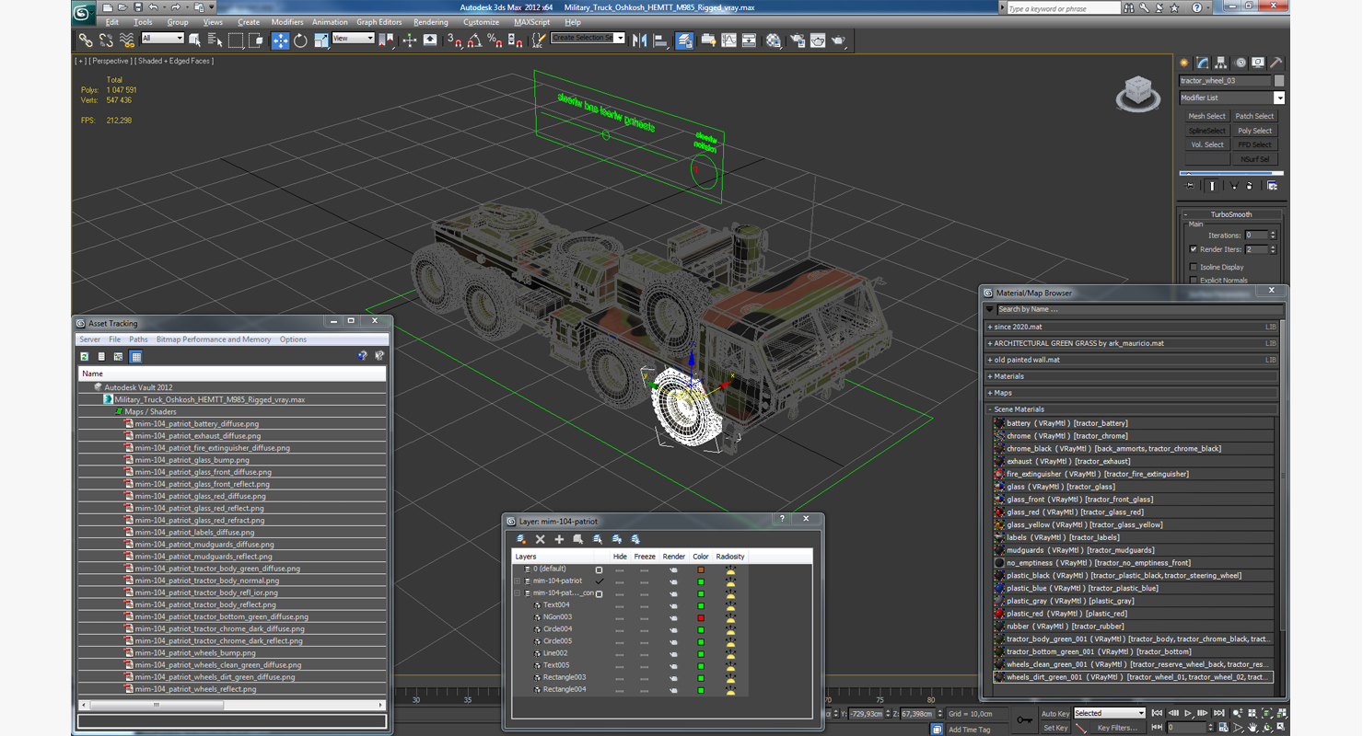Click the teapot Render Production icon
This screenshot has width=1363, height=736.
(838, 40)
